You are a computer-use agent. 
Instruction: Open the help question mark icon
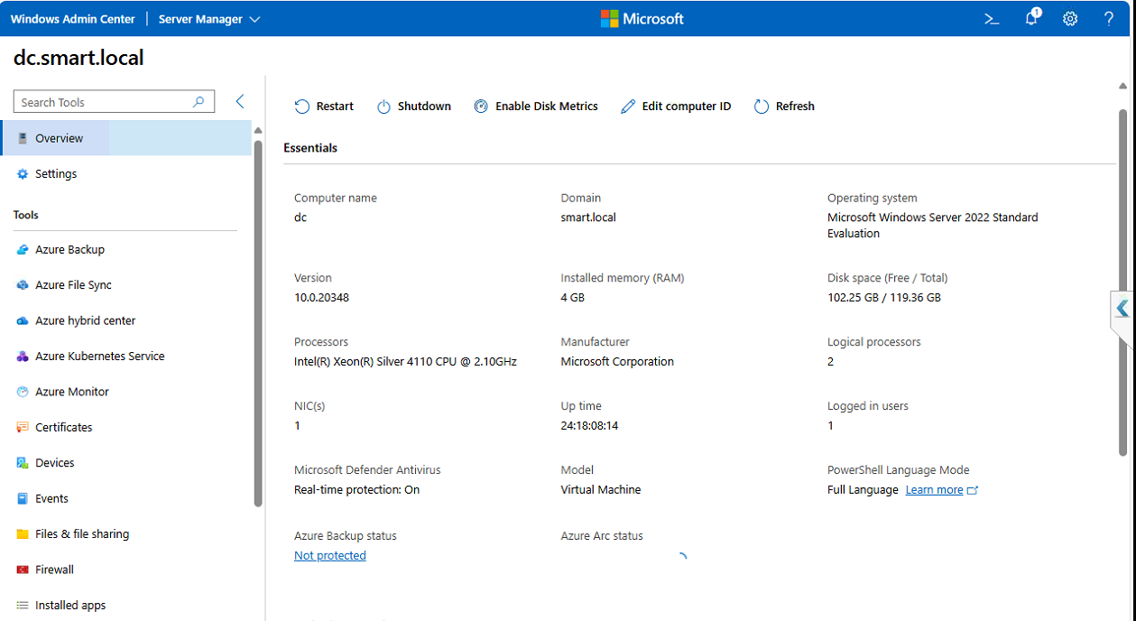(1109, 18)
